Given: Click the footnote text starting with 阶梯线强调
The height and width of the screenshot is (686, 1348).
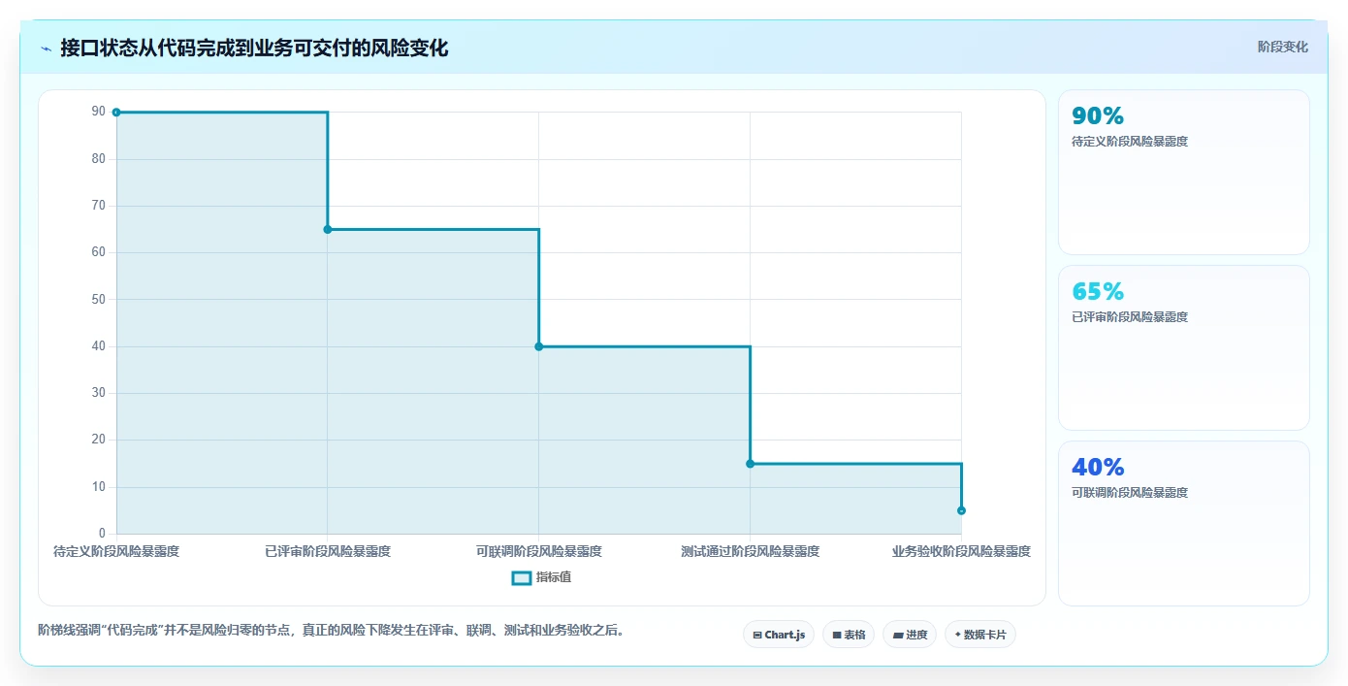Looking at the screenshot, I should coord(333,630).
